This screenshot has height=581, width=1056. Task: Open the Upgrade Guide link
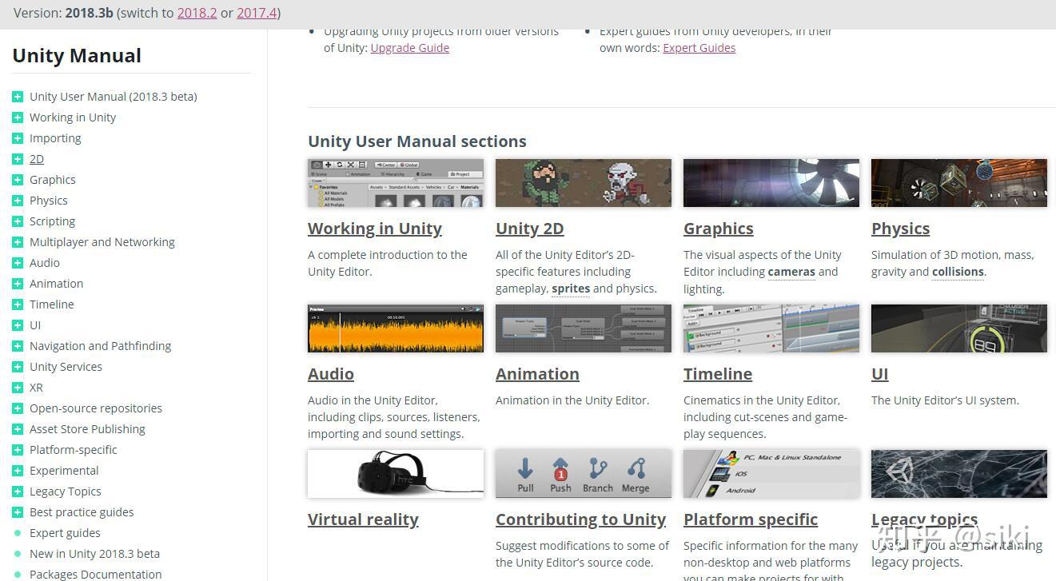coord(410,48)
